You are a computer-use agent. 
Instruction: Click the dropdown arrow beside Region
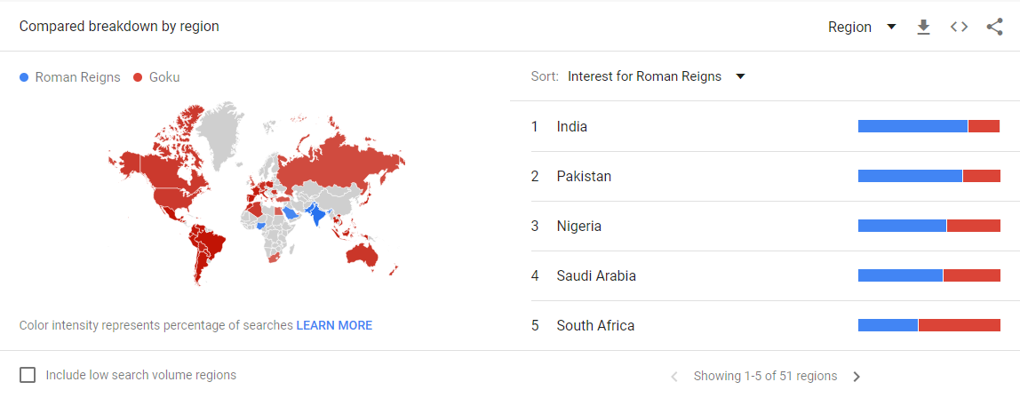click(891, 27)
